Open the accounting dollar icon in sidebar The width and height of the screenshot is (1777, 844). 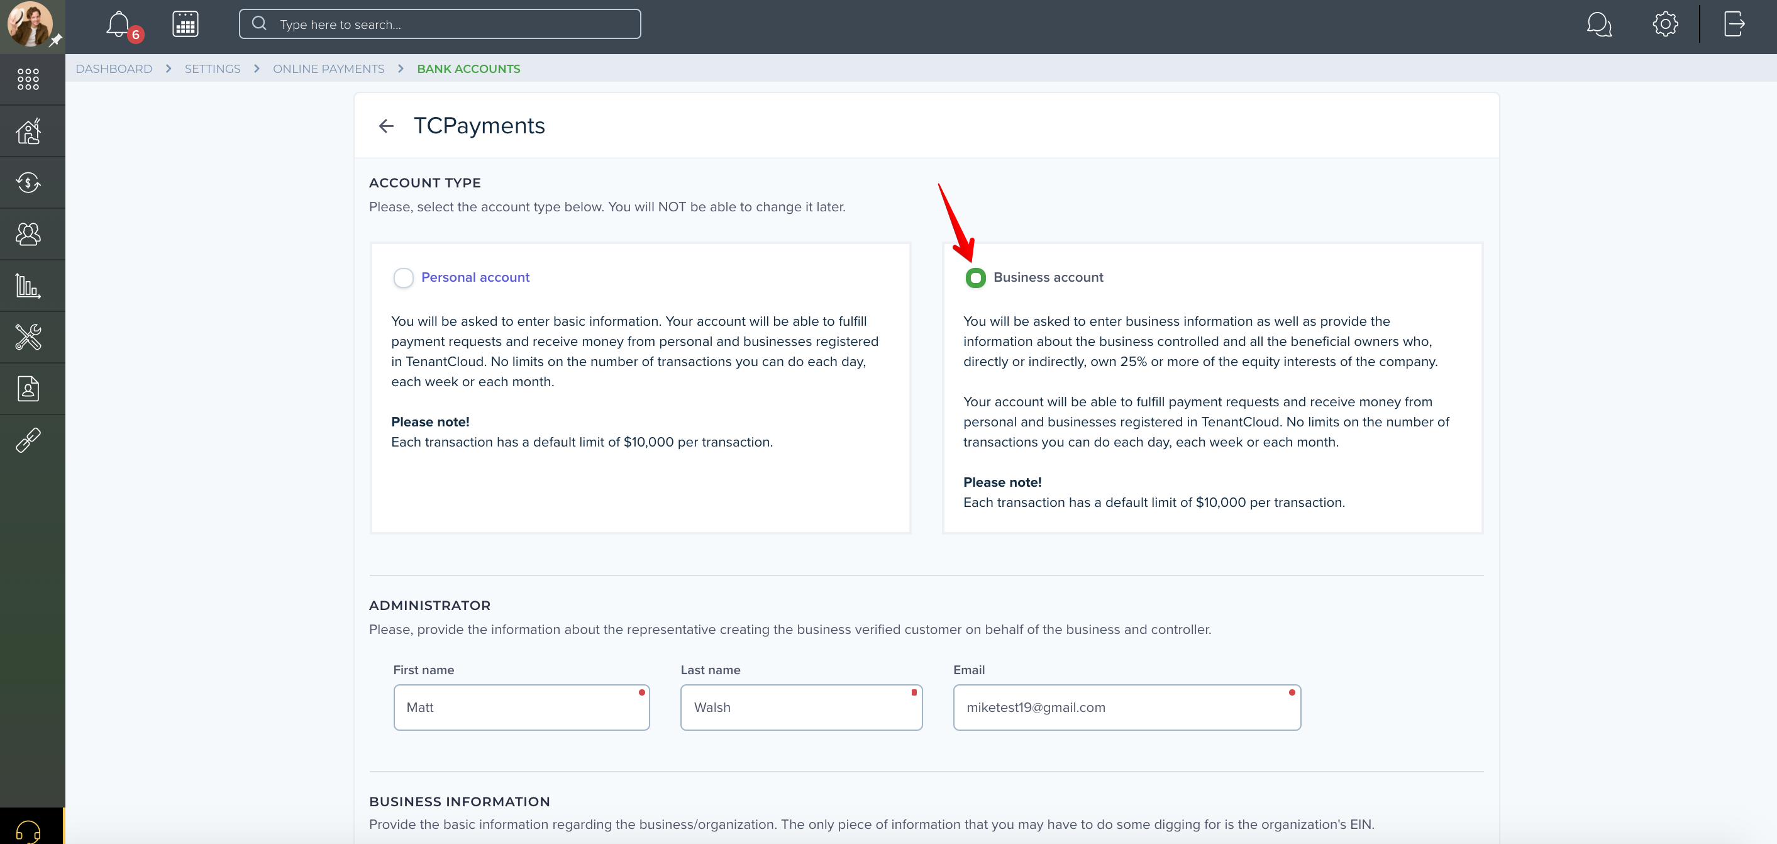(28, 183)
